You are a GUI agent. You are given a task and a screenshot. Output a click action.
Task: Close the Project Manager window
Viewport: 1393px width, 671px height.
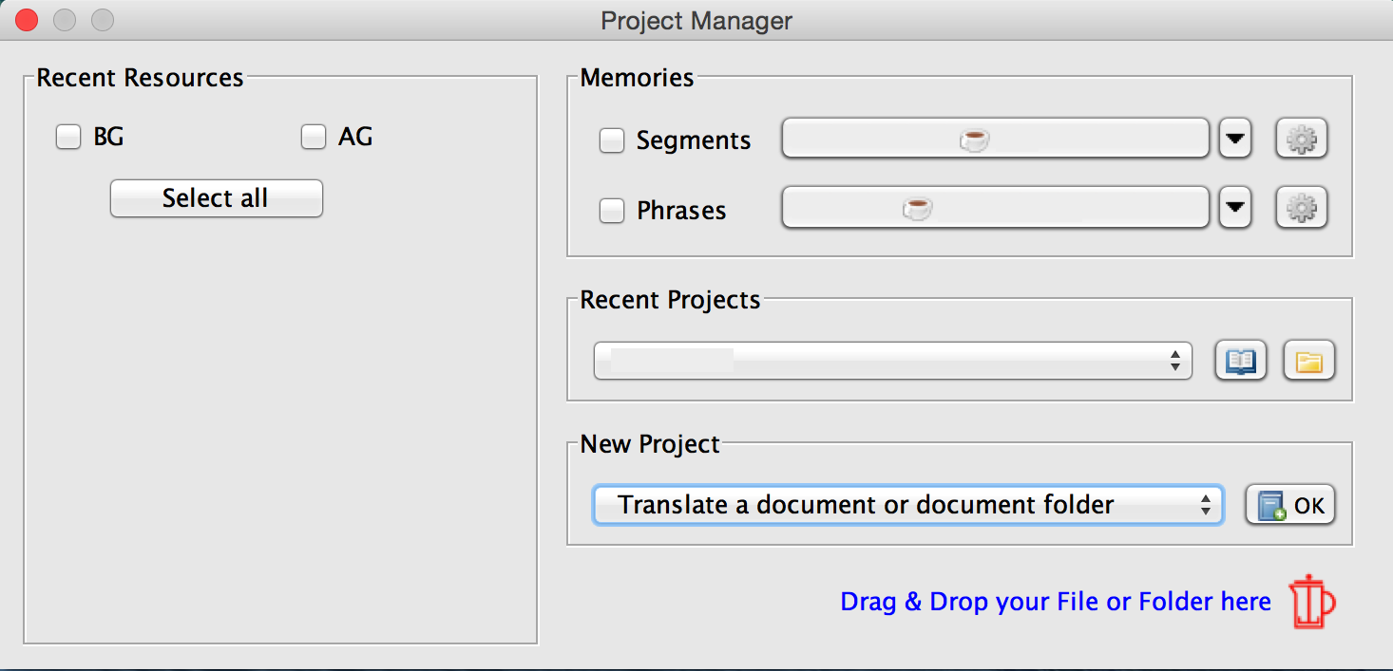[26, 19]
